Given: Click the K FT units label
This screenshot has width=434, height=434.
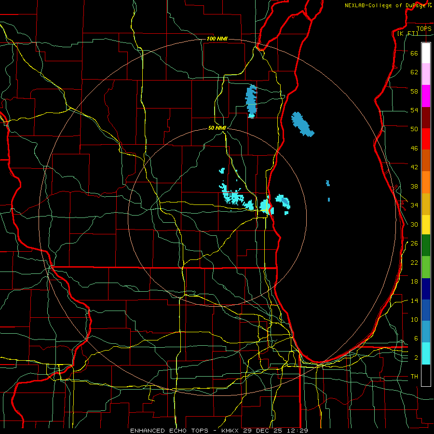Looking at the screenshot, I should click(407, 34).
